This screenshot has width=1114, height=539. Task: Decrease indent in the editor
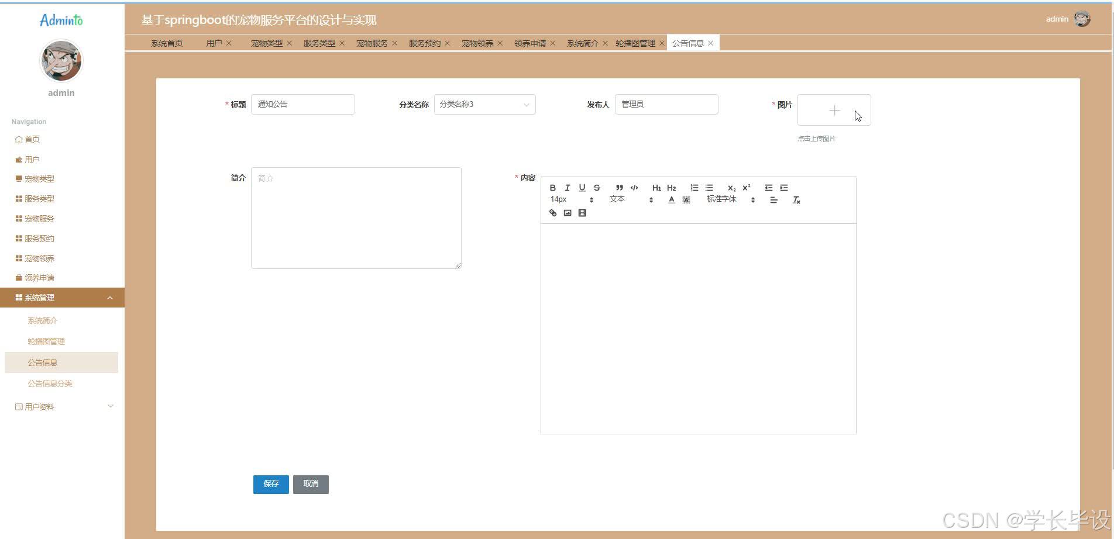[x=769, y=188]
